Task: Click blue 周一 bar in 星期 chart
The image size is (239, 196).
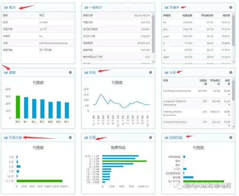Action: pyautogui.click(x=26, y=108)
